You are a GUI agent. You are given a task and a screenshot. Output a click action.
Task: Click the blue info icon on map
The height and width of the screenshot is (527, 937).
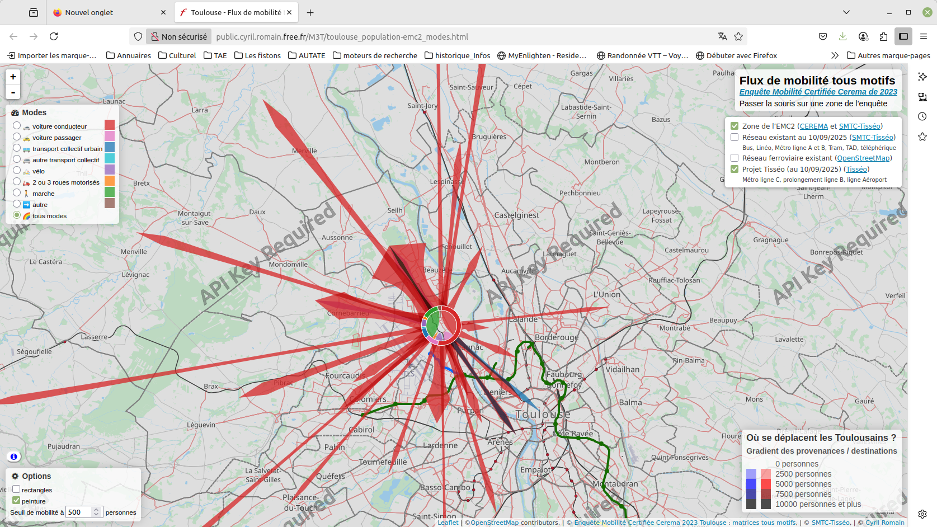(14, 457)
